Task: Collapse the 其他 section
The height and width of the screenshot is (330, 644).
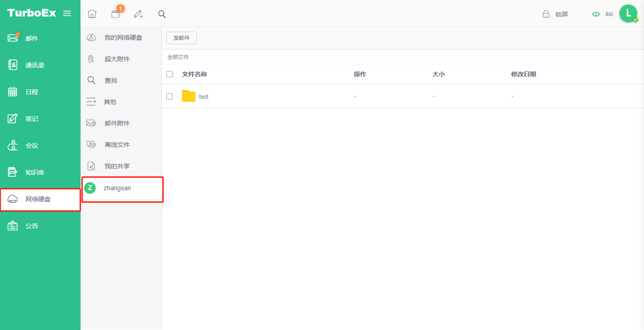Action: pyautogui.click(x=91, y=102)
